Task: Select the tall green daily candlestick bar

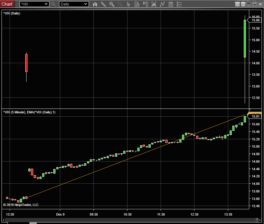Action: click(245, 38)
